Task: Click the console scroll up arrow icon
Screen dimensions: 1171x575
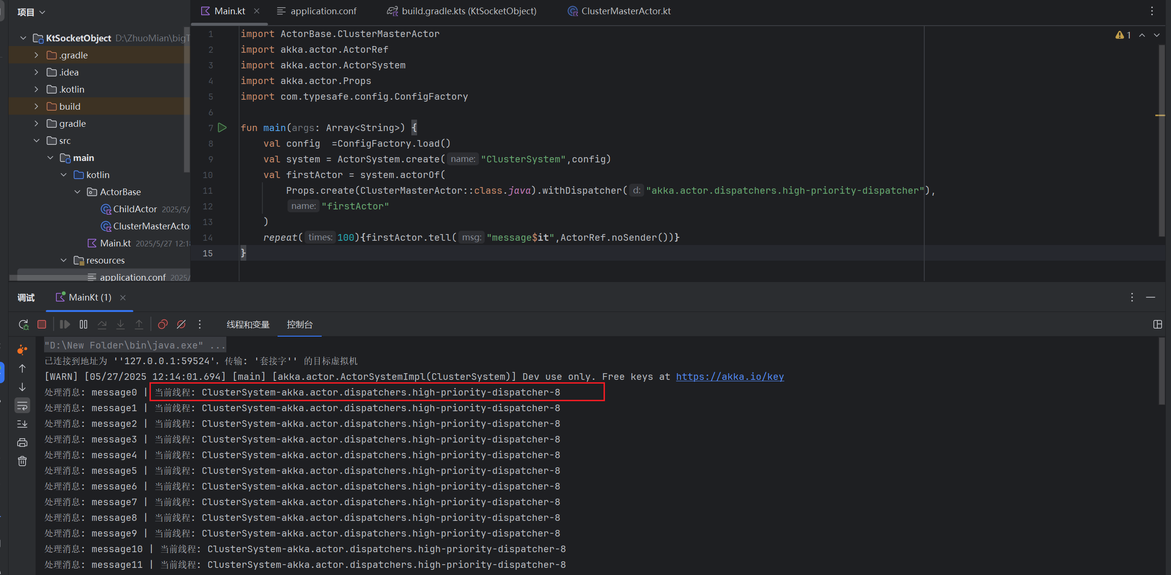Action: click(x=22, y=368)
